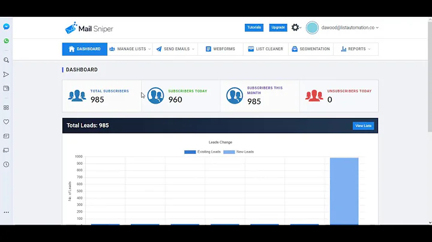The width and height of the screenshot is (432, 242).
Task: Open the sidebar speed dial grid icon
Action: [x=6, y=108]
